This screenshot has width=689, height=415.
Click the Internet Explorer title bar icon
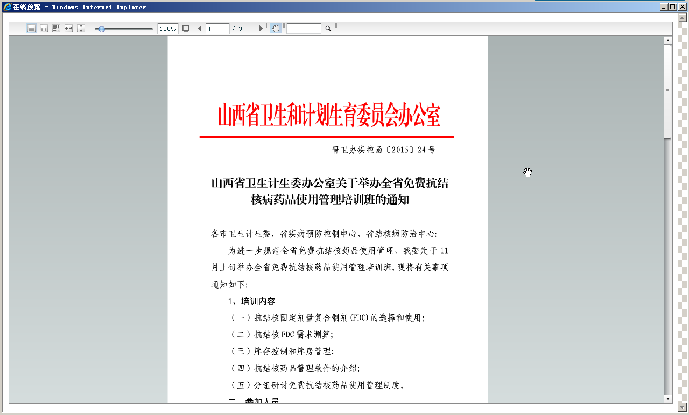tap(7, 7)
